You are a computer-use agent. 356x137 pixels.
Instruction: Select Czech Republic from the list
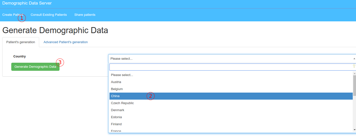point(122,103)
